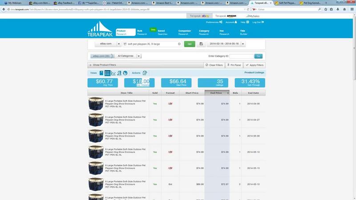Open the Saved Searches tab
The height and width of the screenshot is (200, 356).
pos(162,32)
